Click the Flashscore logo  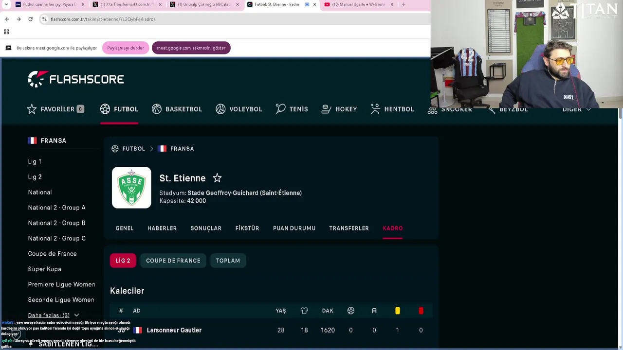(x=76, y=79)
